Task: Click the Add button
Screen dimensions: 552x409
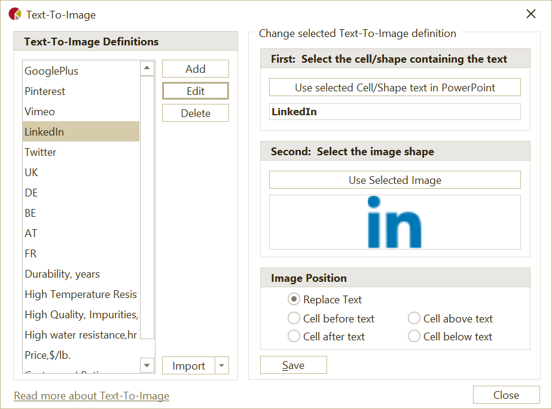Action: [195, 68]
